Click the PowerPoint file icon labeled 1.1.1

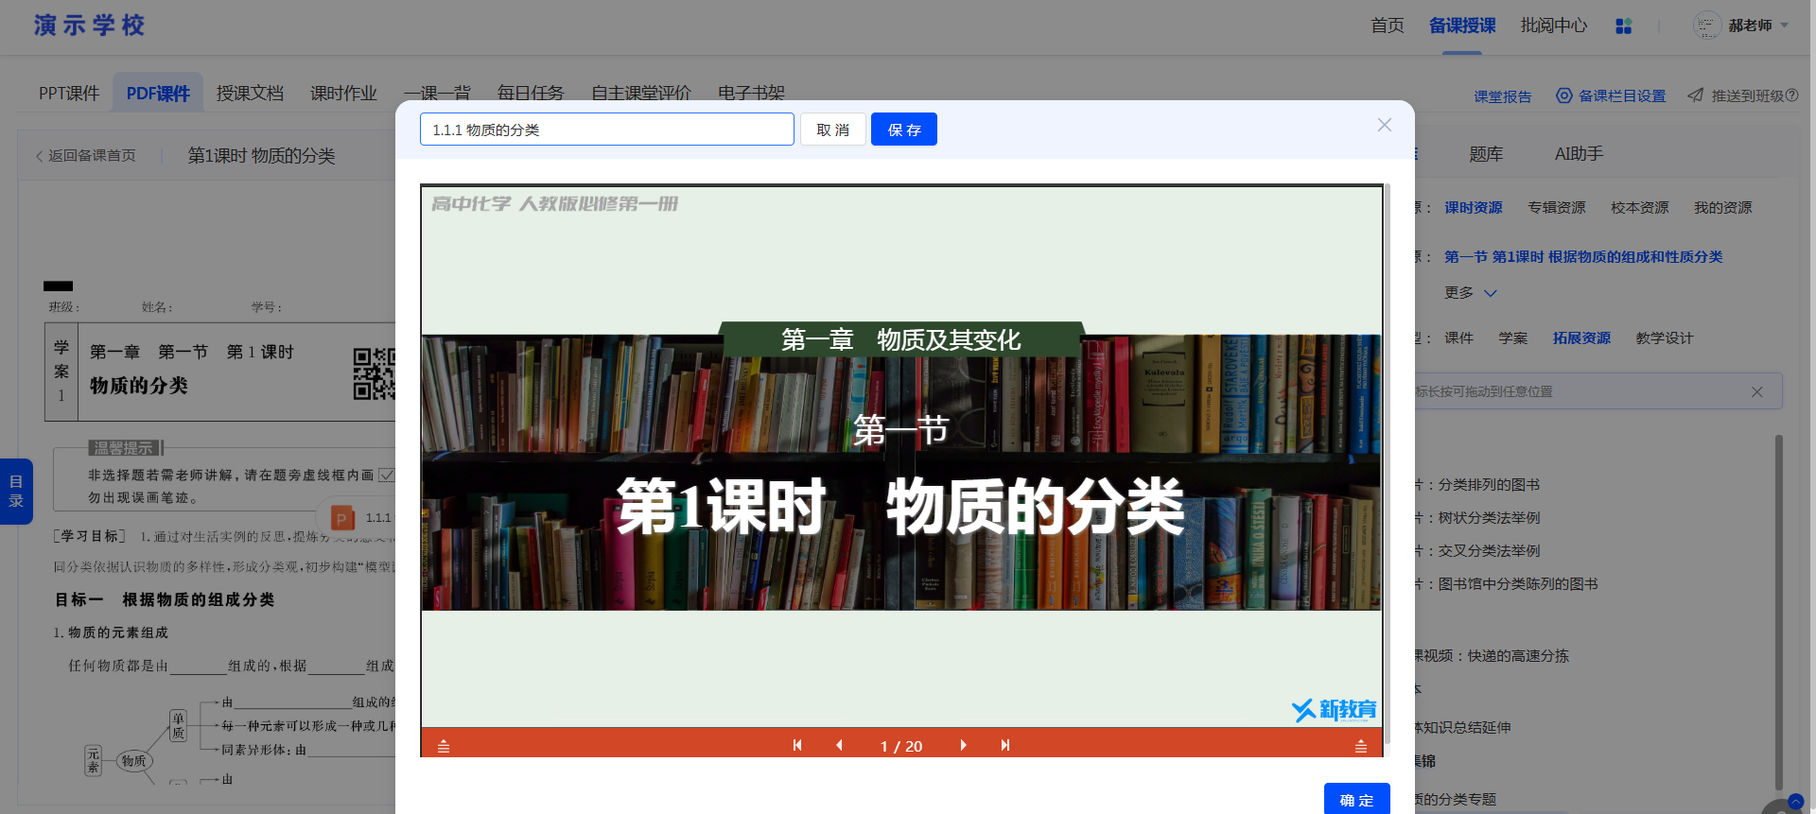coord(342,517)
